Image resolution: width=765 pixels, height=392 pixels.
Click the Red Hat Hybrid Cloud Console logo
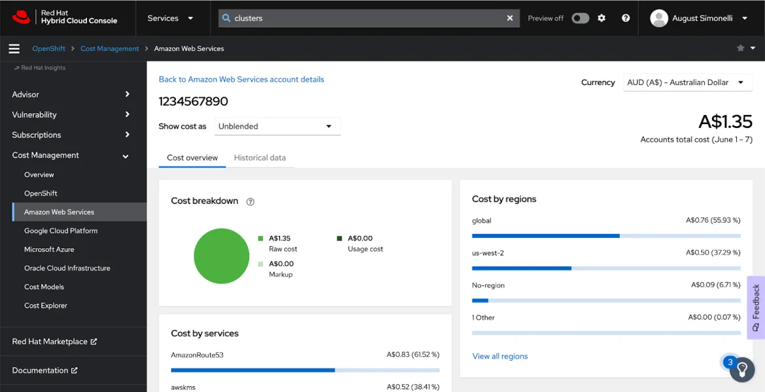click(x=65, y=18)
